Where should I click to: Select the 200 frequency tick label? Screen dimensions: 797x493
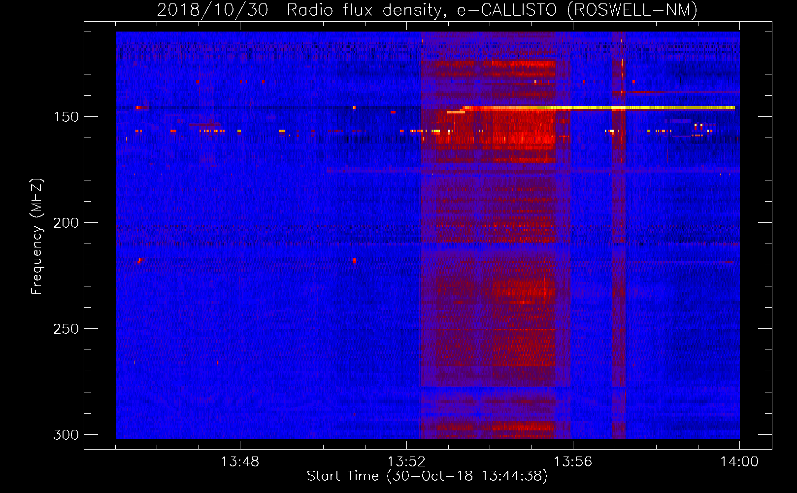coord(66,223)
